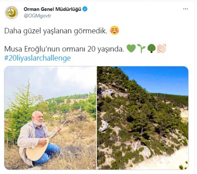Click the blue verified badge
The image size is (197, 174).
point(85,9)
